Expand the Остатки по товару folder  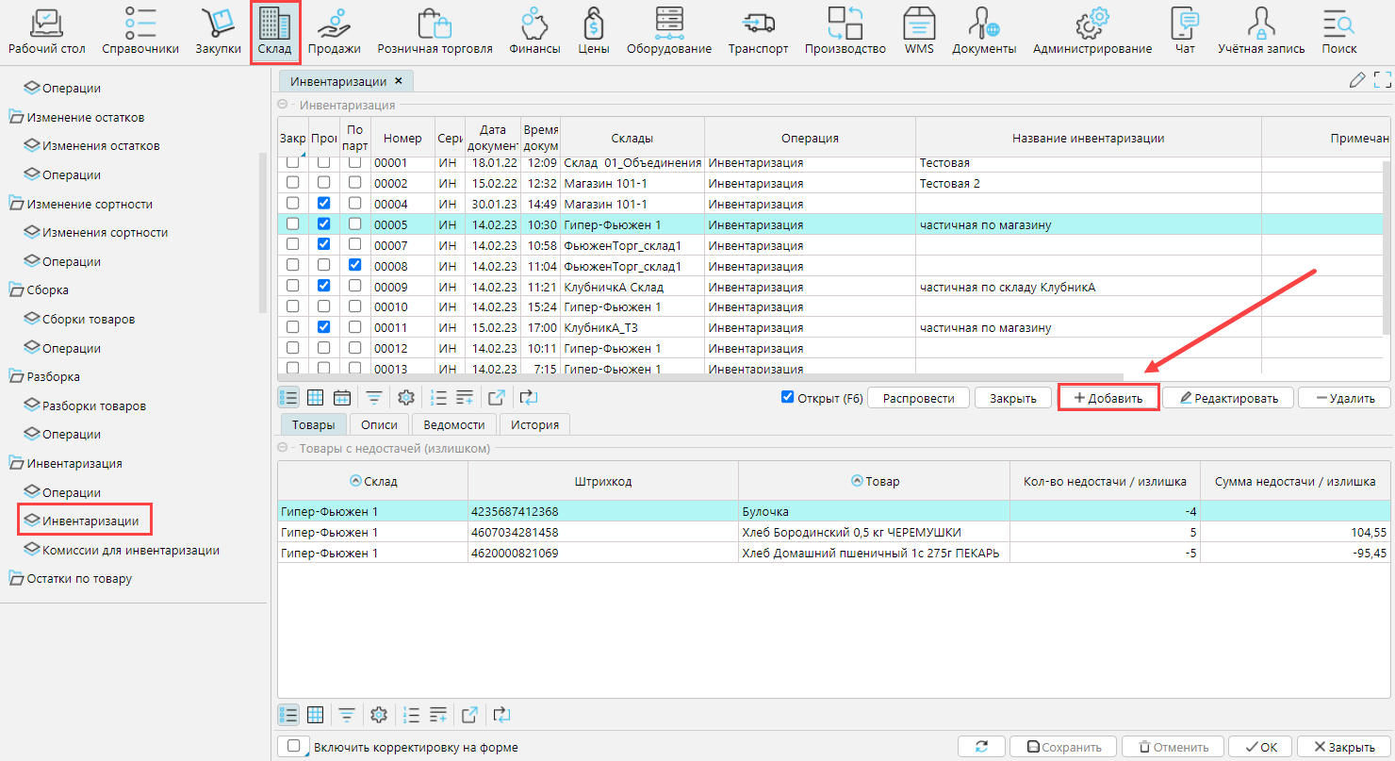pos(17,579)
